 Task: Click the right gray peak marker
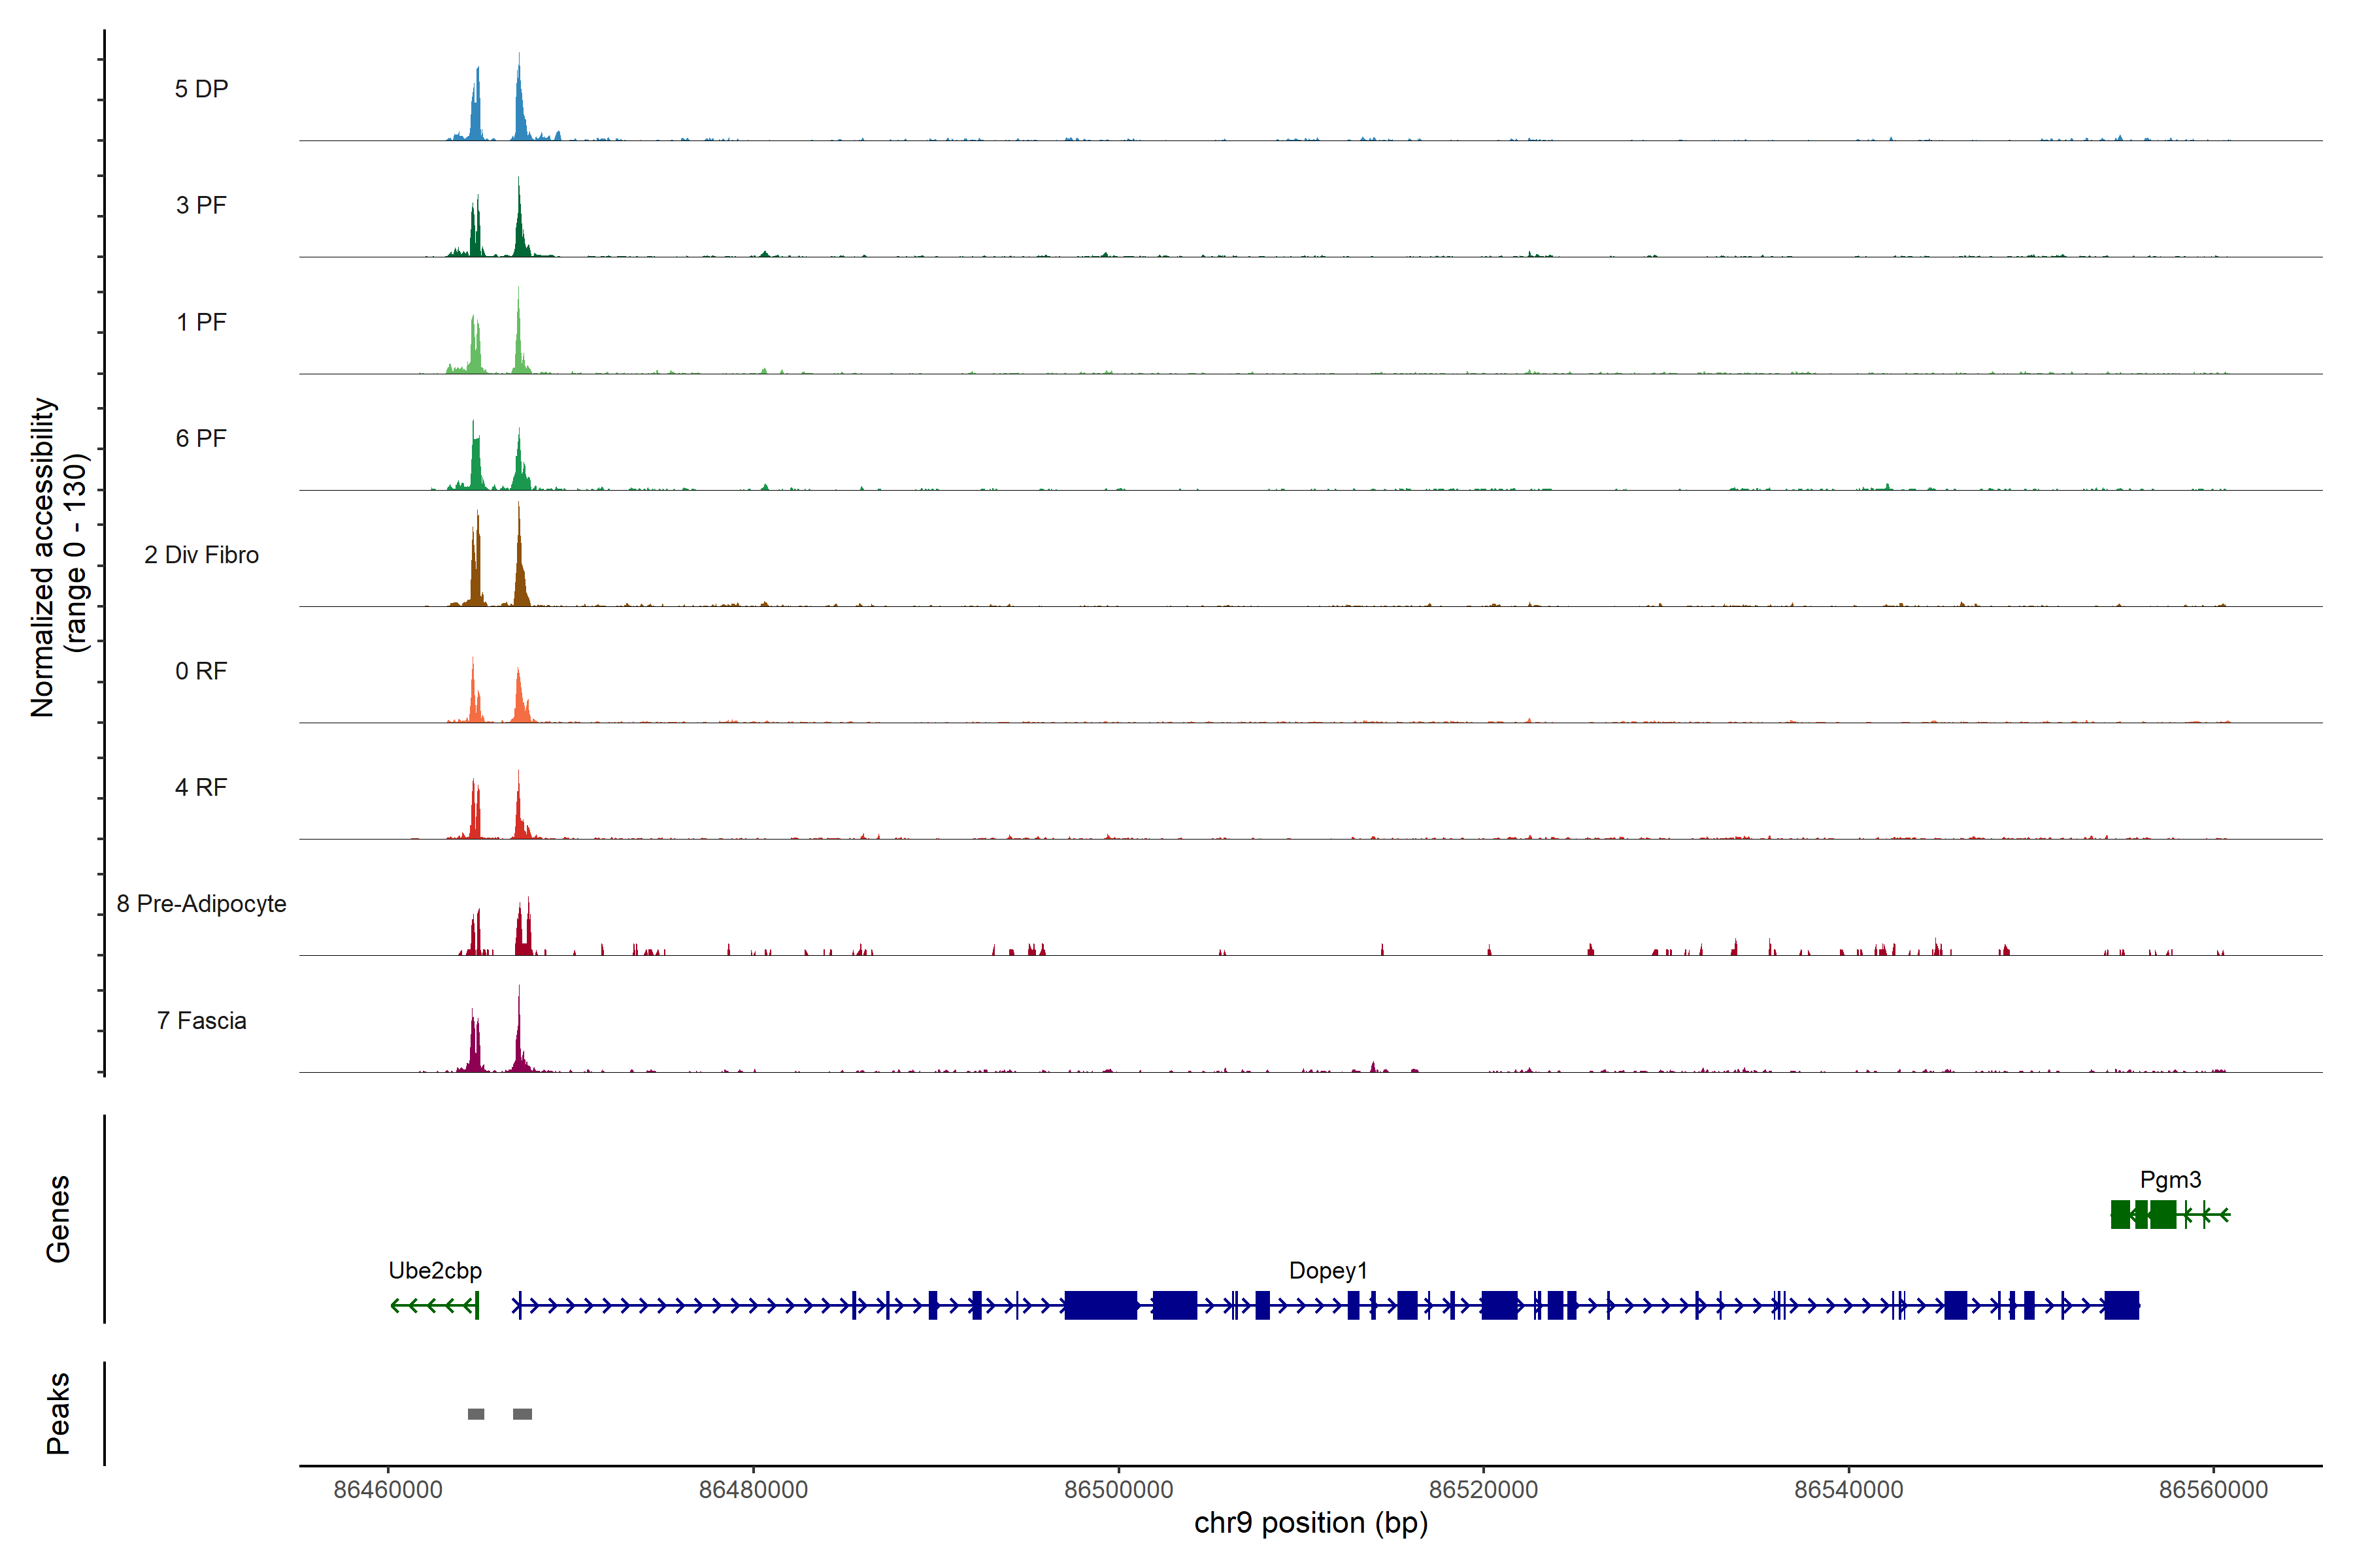tap(522, 1414)
